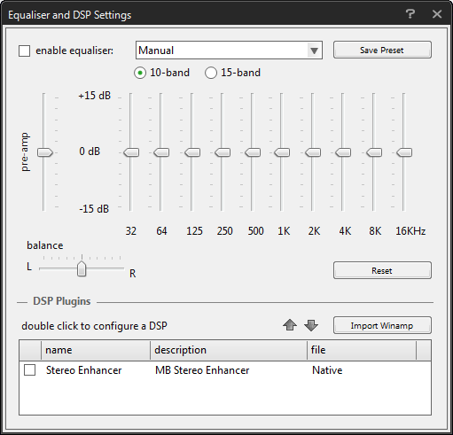Click the 500 Hz band slider handle
Viewport: 453px width, 435px height.
pos(253,152)
